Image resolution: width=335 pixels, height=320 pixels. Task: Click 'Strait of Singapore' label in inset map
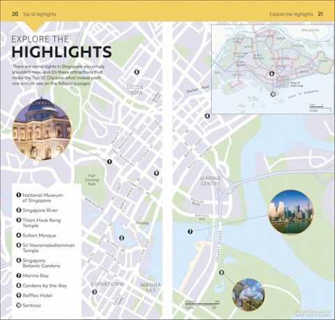tap(304, 95)
